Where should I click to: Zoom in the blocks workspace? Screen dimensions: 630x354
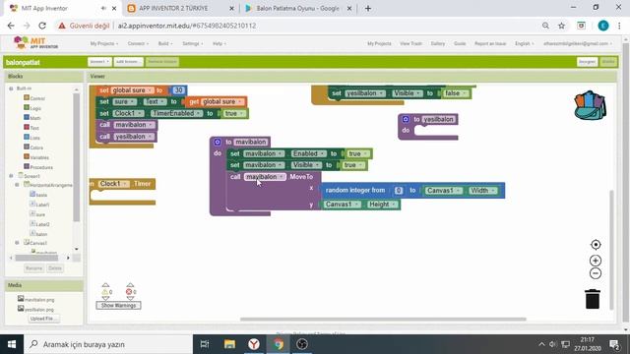coord(596,261)
